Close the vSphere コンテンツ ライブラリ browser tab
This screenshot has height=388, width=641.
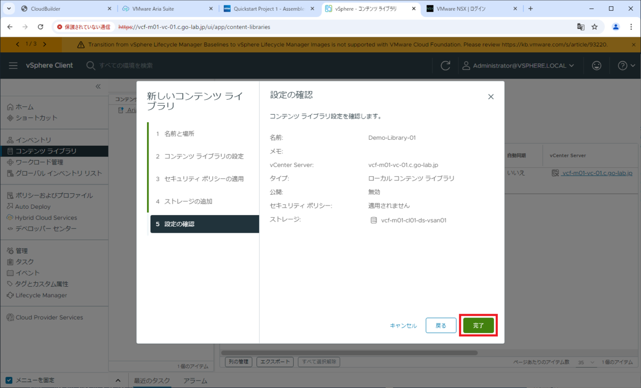point(413,9)
